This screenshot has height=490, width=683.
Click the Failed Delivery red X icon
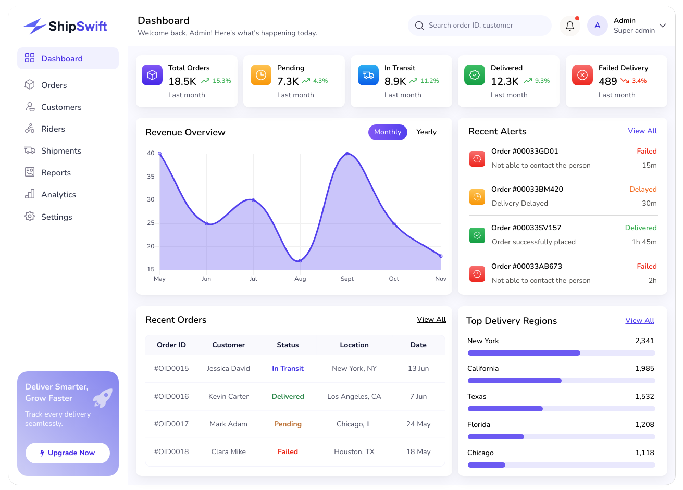582,75
